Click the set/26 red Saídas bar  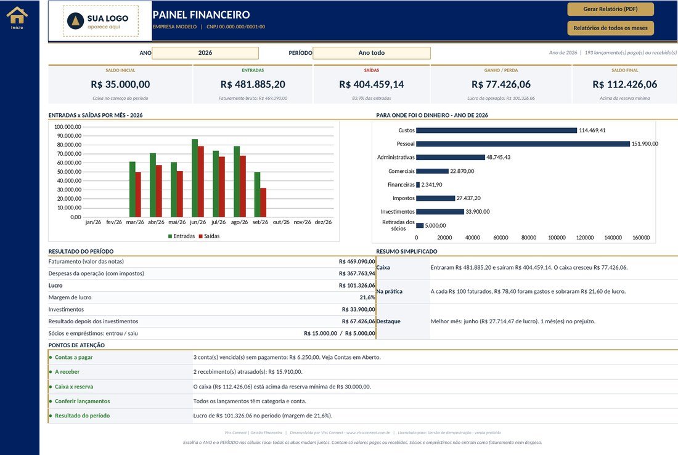click(x=263, y=202)
